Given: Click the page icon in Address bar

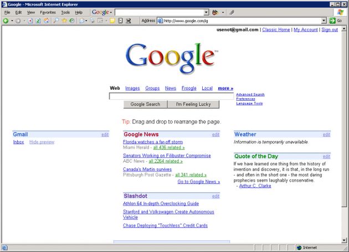Looking at the screenshot, I should tap(160, 21).
